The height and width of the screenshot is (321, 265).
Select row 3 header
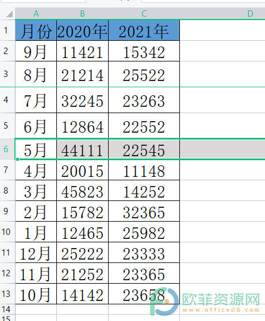pos(7,74)
